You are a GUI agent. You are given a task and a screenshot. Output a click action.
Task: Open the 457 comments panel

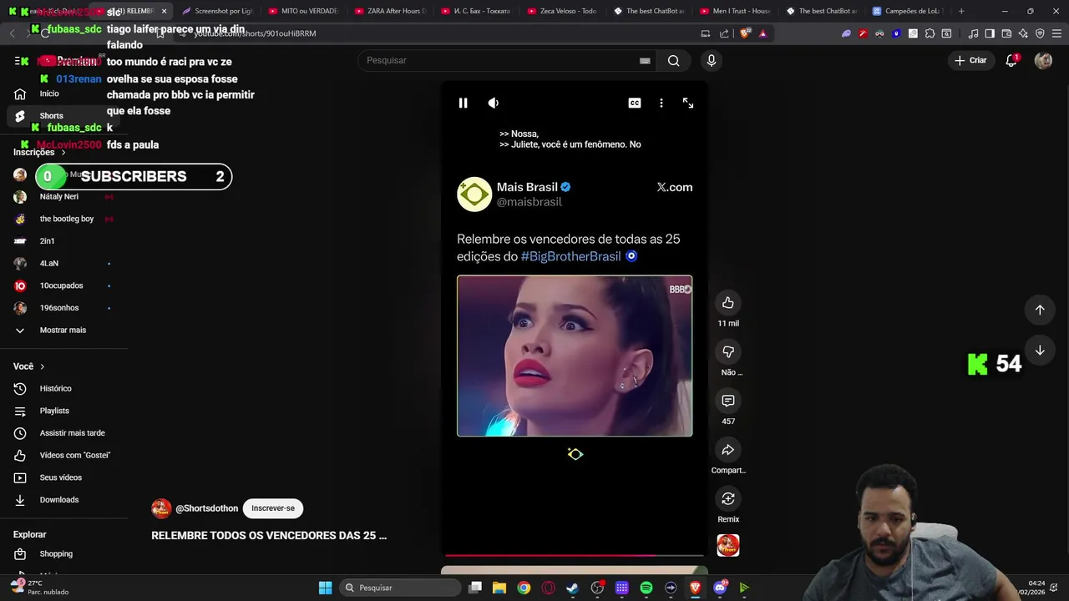pyautogui.click(x=728, y=401)
